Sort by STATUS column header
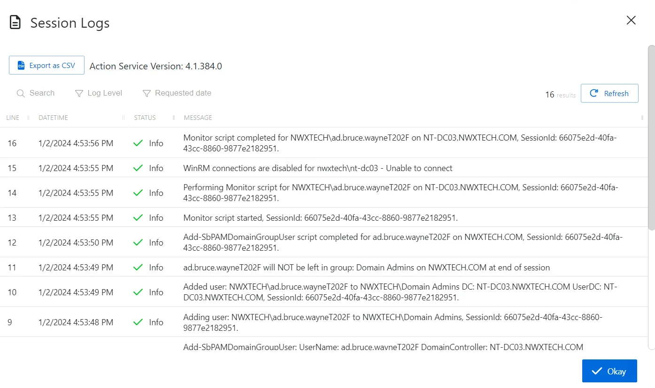The height and width of the screenshot is (388, 655). (x=145, y=118)
